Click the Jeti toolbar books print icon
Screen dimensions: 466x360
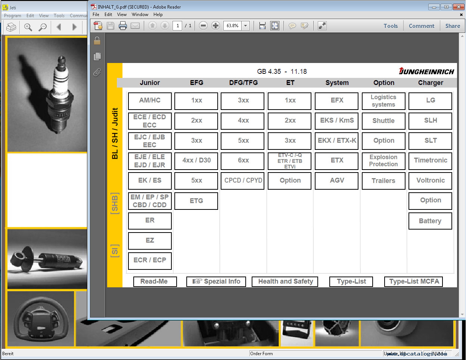(11, 27)
